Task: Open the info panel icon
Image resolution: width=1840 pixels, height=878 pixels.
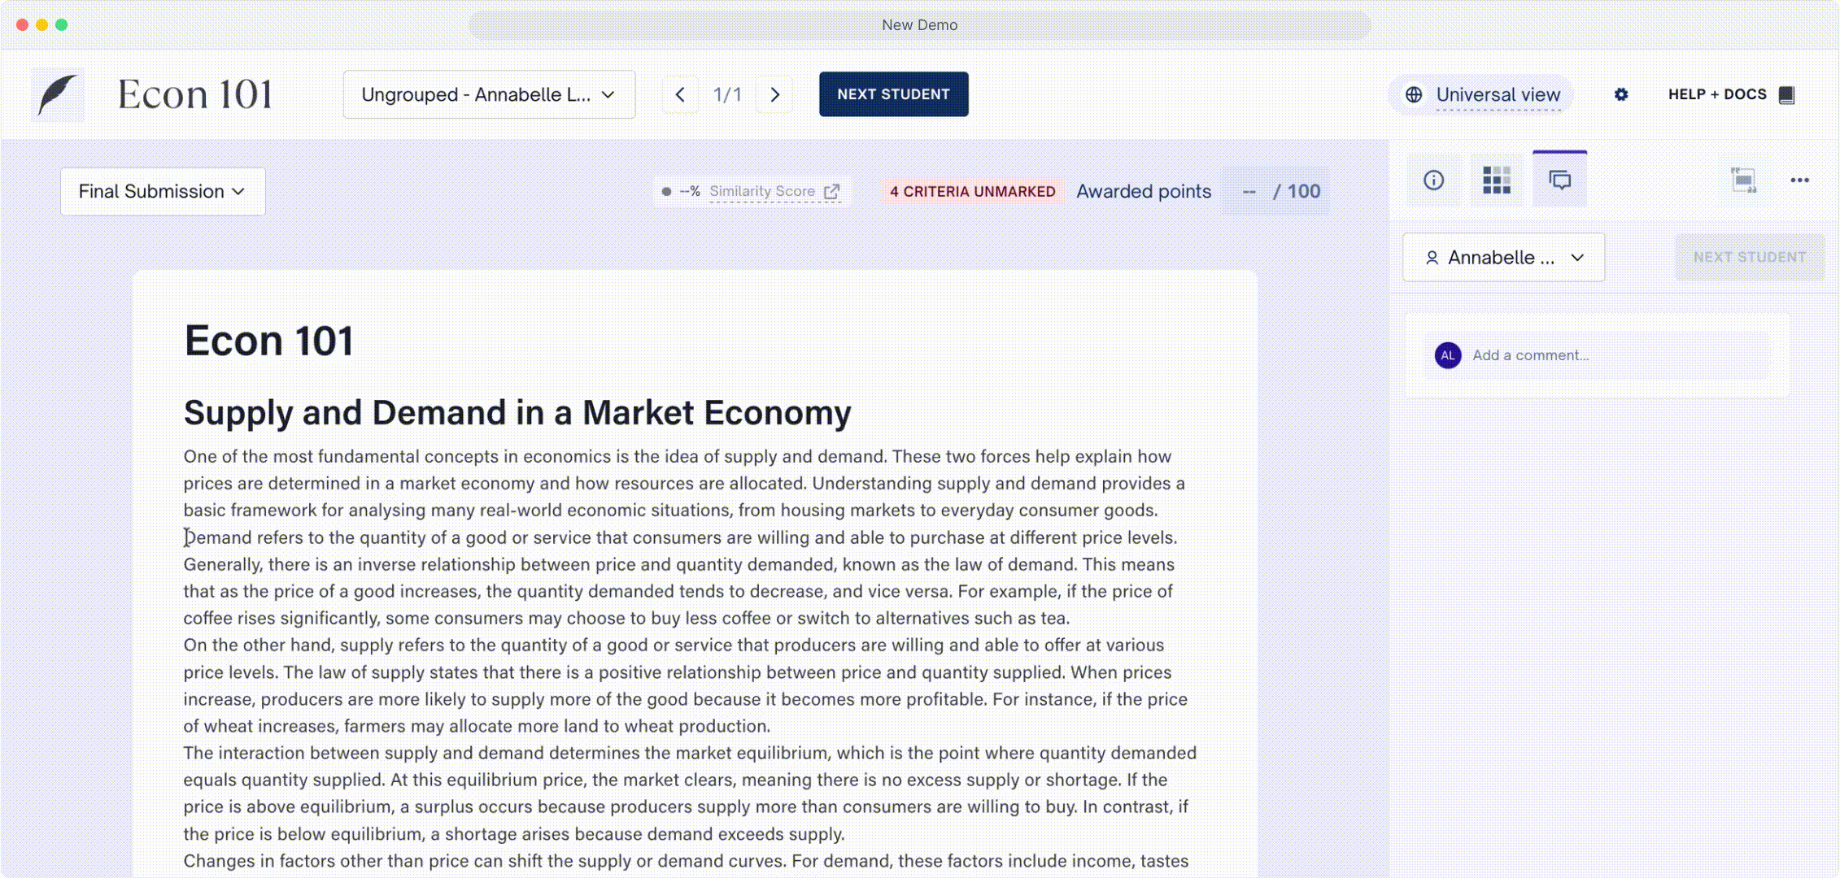Action: click(x=1433, y=180)
